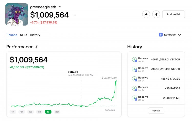Select the 1W time range

tap(30, 112)
